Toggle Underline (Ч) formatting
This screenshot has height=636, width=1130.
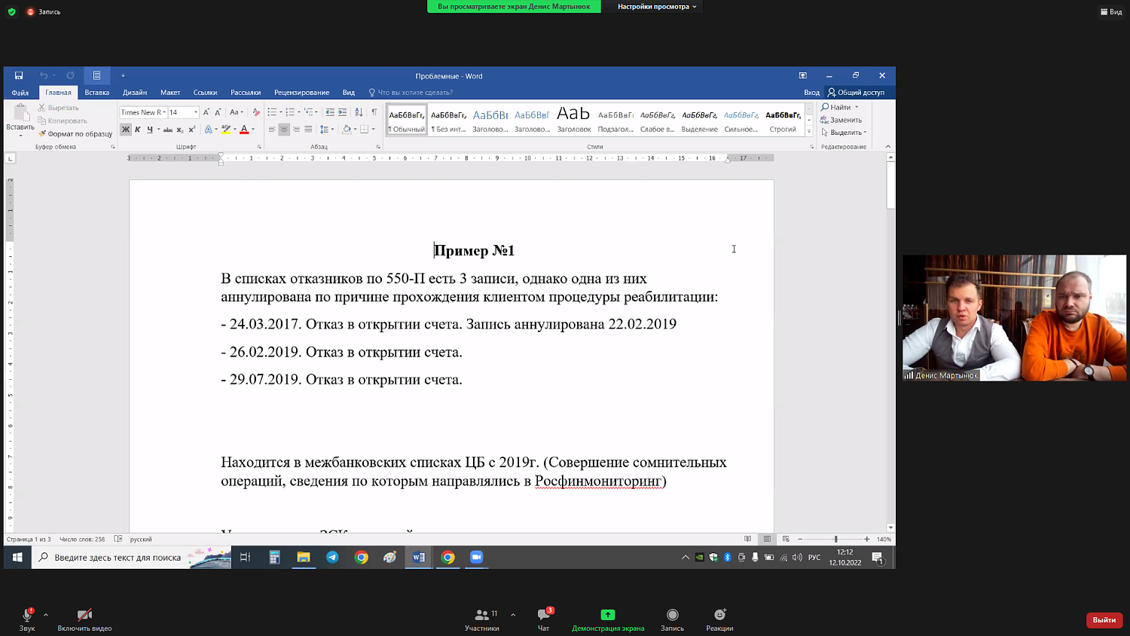150,130
